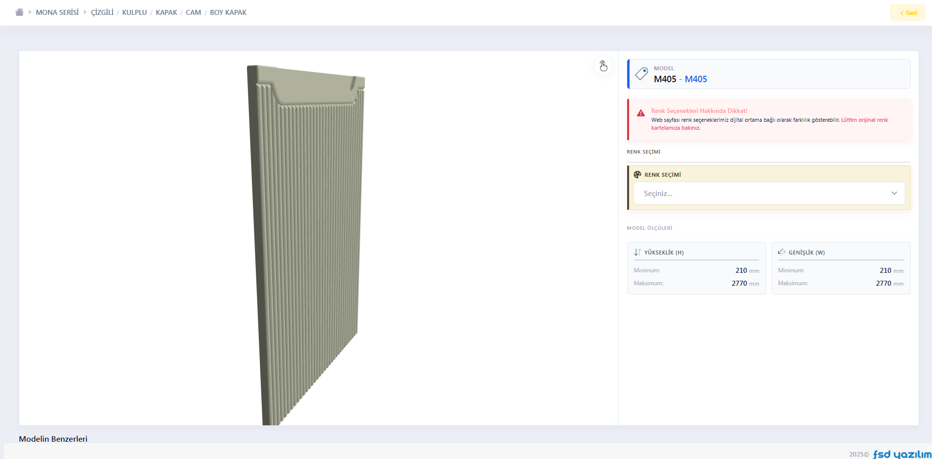932x459 pixels.
Task: Follow 'Lütfen orijinal renk kartelamıza bakınız' link
Action: point(770,124)
